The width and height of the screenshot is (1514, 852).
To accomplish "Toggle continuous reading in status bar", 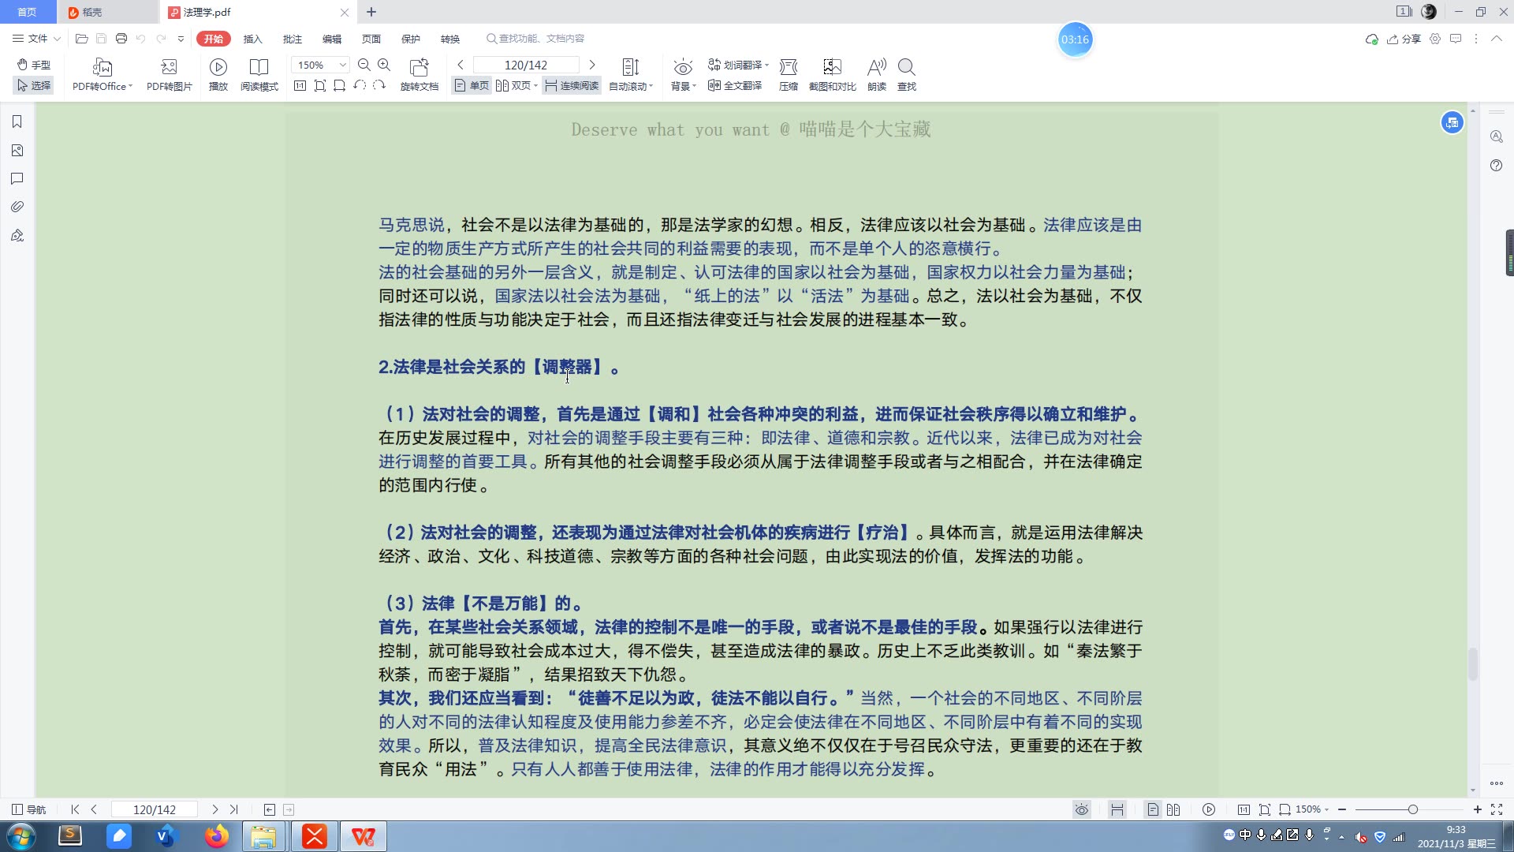I will pos(1117,809).
